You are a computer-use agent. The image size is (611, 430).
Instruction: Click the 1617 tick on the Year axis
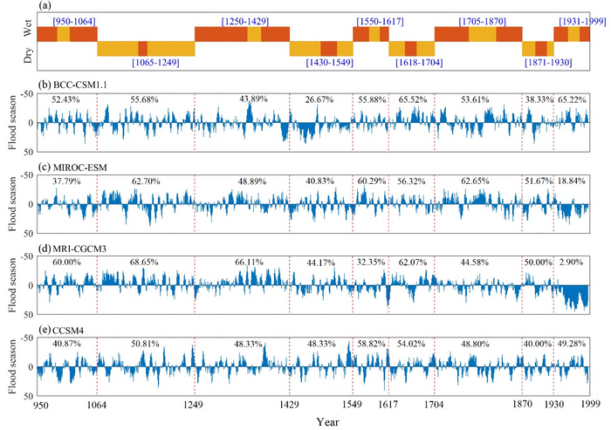point(388,405)
